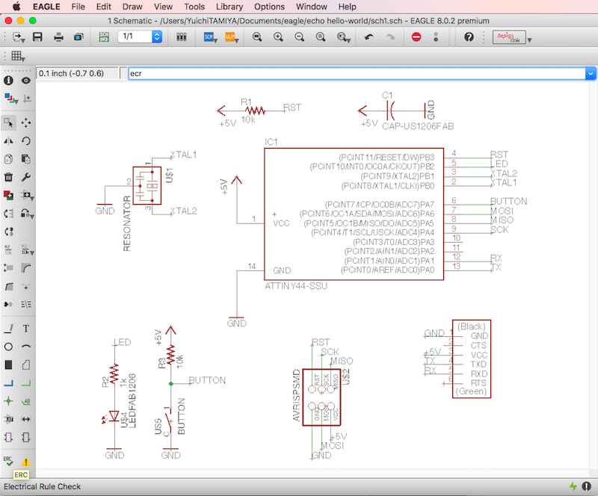The image size is (598, 496).
Task: Select the Line drawing tool
Action: tap(8, 328)
